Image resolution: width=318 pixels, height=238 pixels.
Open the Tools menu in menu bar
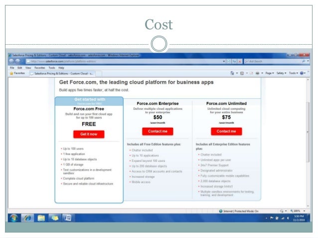tap(52, 68)
